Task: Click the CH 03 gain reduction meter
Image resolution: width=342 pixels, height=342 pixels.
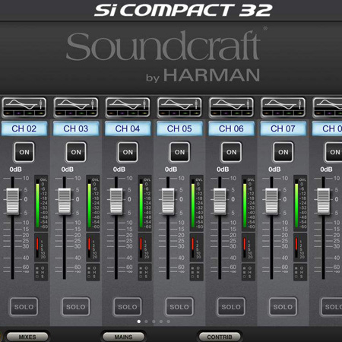Action: coord(93,248)
